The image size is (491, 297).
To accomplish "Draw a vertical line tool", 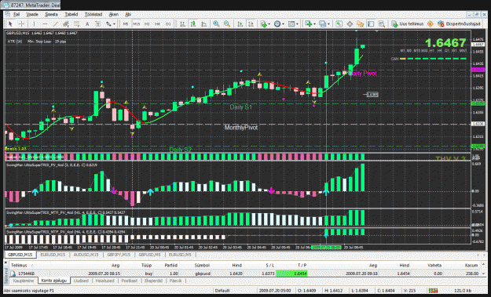I will [x=34, y=24].
